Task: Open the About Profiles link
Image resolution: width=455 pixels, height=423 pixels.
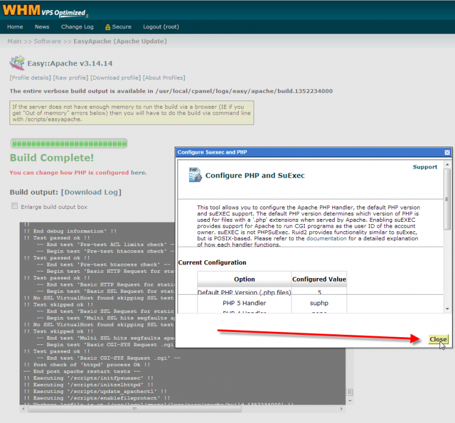Action: point(164,78)
